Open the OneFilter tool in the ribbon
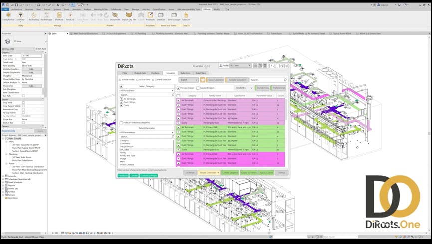 (20, 16)
